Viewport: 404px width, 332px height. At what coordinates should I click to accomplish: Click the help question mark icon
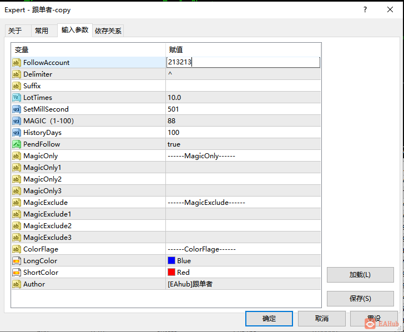[365, 10]
